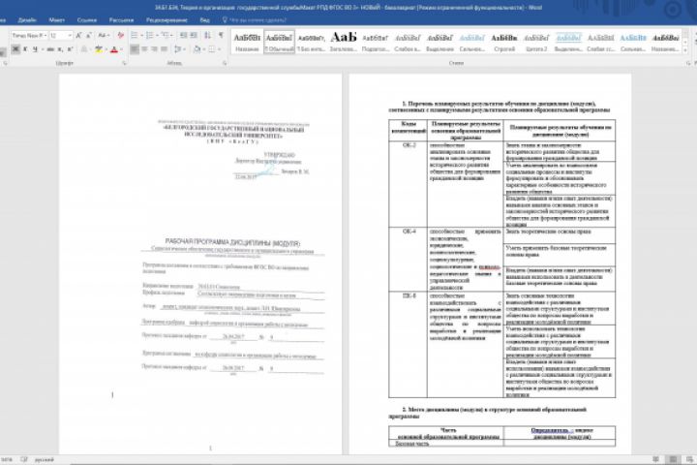Image resolution: width=697 pixels, height=465 pixels.
Task: Toggle show paragraph marks (¶)
Action: click(x=221, y=35)
